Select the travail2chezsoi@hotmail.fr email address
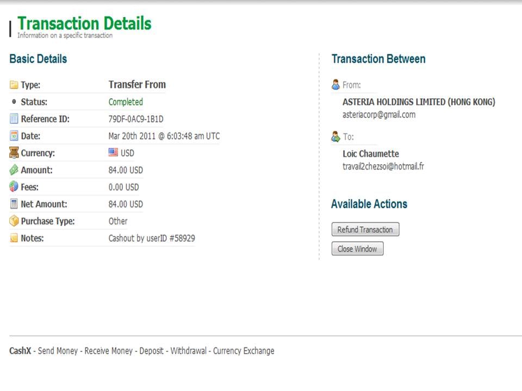 pyautogui.click(x=383, y=166)
